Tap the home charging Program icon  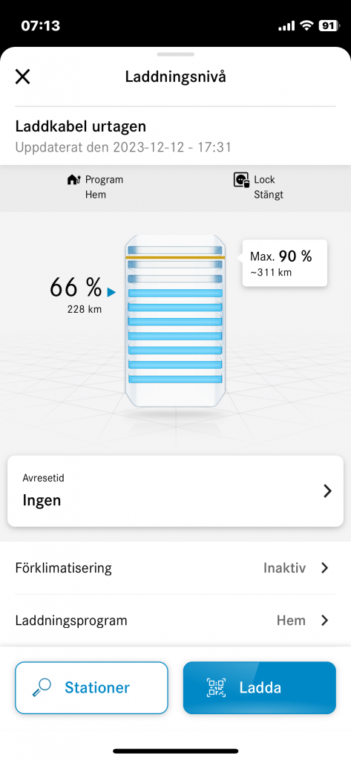pyautogui.click(x=74, y=180)
